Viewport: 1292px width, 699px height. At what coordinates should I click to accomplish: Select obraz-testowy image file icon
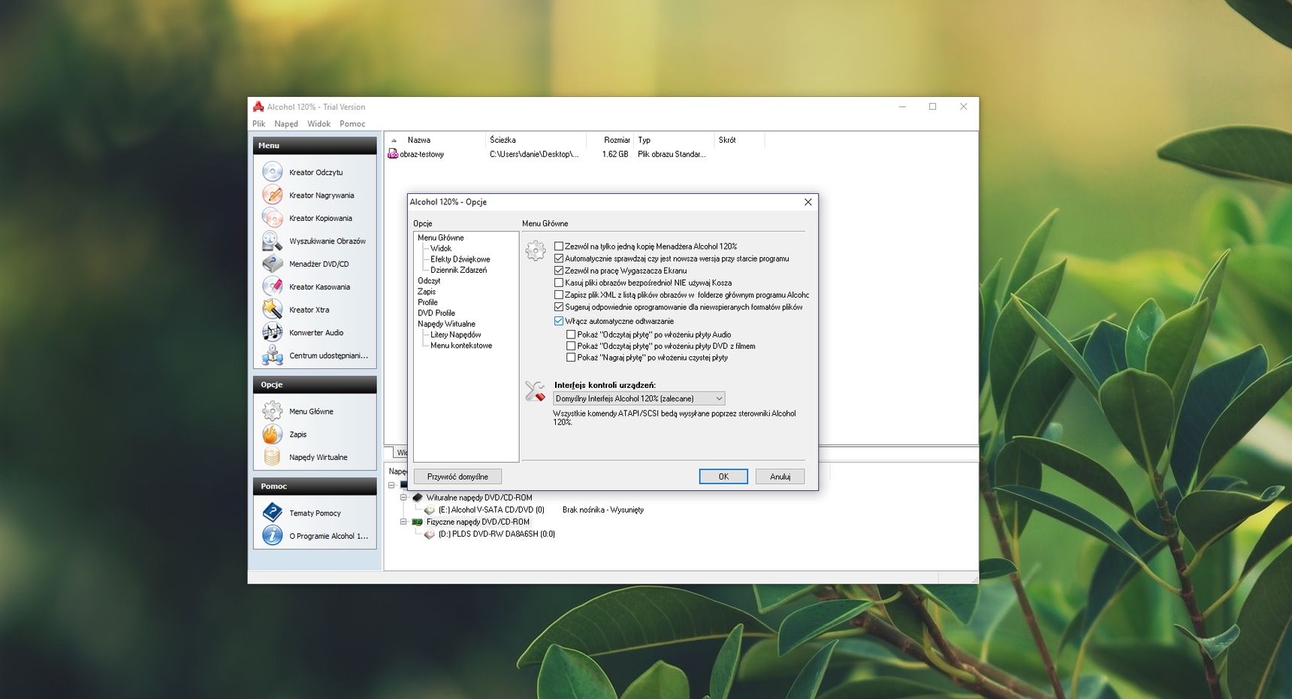click(x=392, y=154)
